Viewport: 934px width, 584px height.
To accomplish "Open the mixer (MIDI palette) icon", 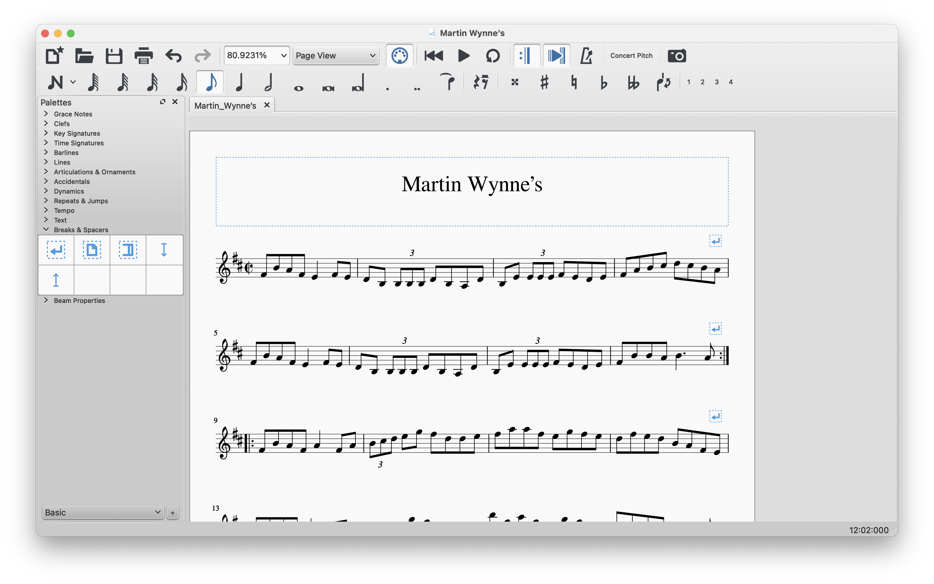I will click(399, 56).
